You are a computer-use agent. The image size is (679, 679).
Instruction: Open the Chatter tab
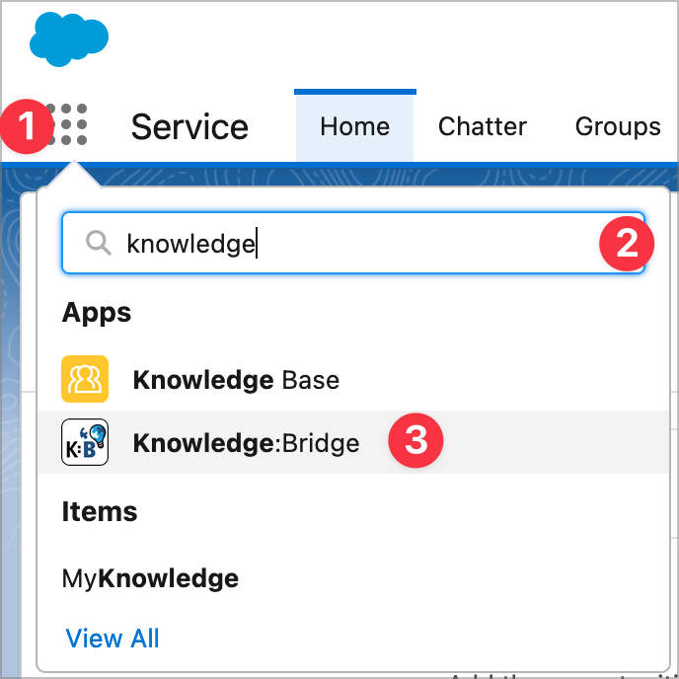pos(482,127)
